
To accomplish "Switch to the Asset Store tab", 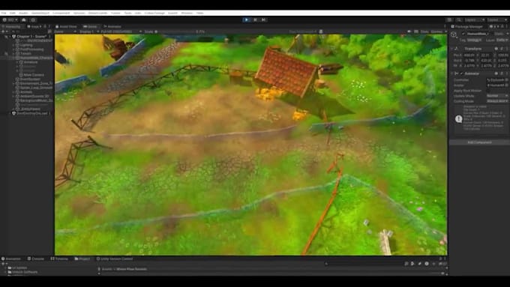I will [x=66, y=27].
